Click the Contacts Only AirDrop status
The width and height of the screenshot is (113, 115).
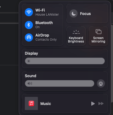46,40
